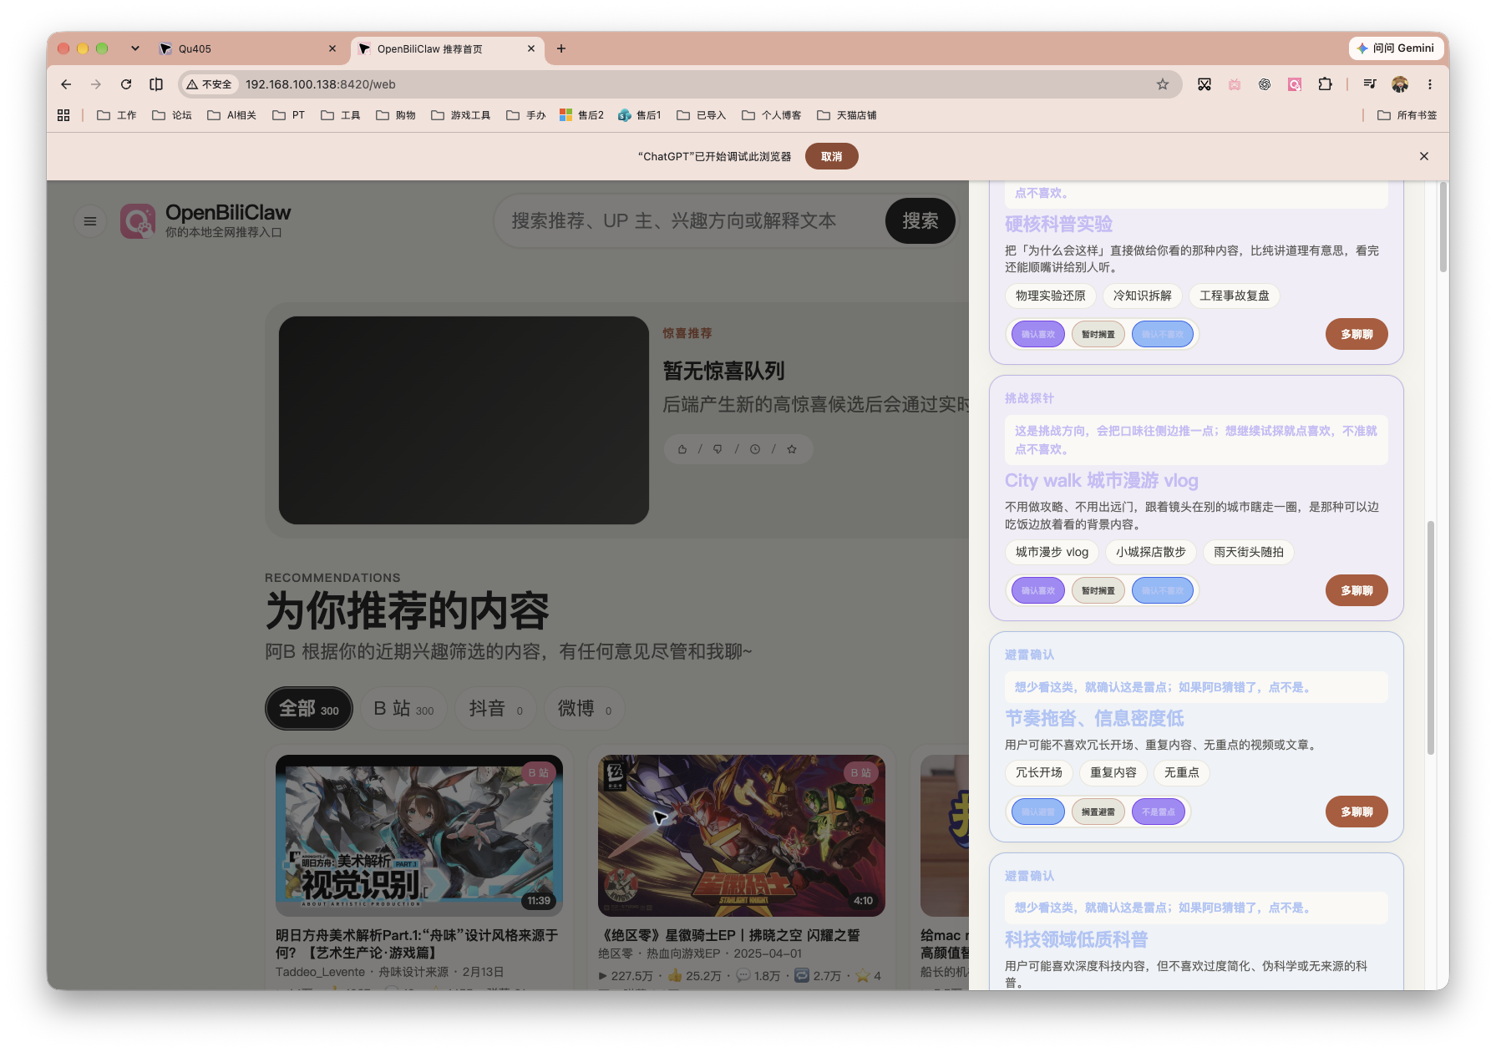The height and width of the screenshot is (1052, 1496).
Task: Click the star favorite icon in surprise card
Action: [x=792, y=449]
